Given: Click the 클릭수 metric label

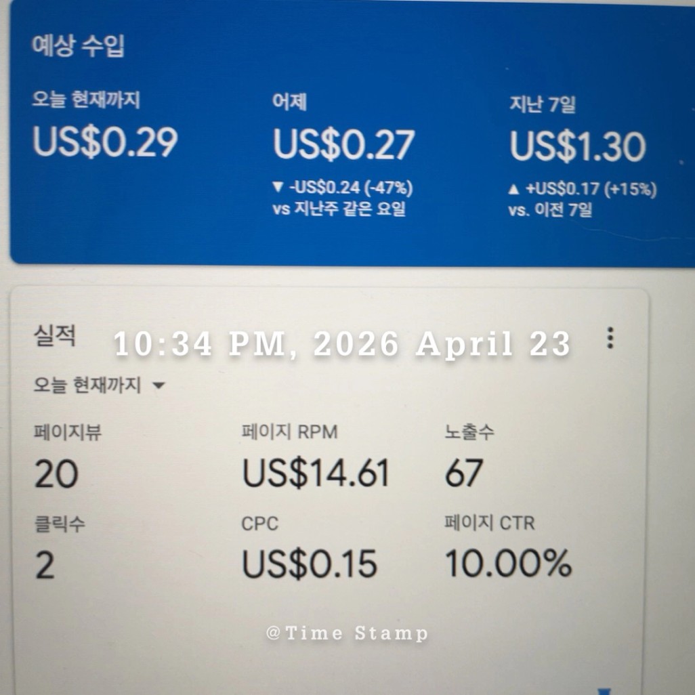Looking at the screenshot, I should (x=60, y=524).
